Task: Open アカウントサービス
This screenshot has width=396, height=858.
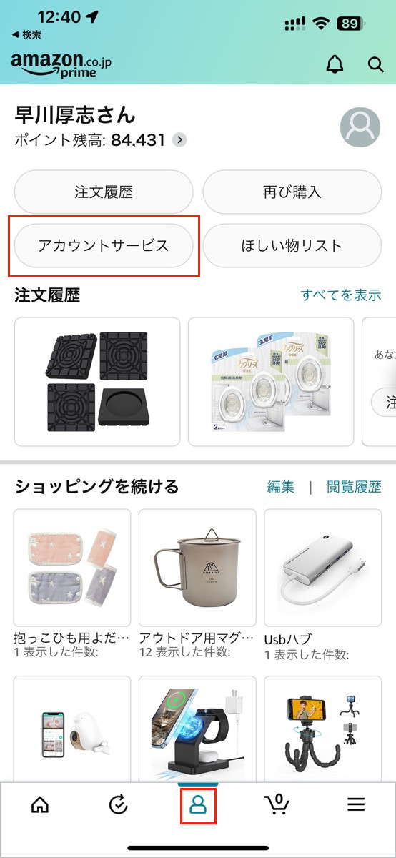Action: click(x=104, y=246)
